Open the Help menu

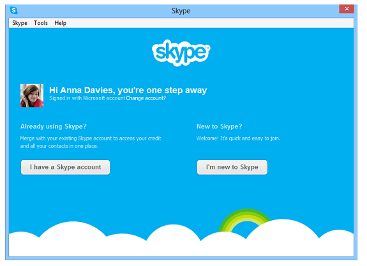61,23
